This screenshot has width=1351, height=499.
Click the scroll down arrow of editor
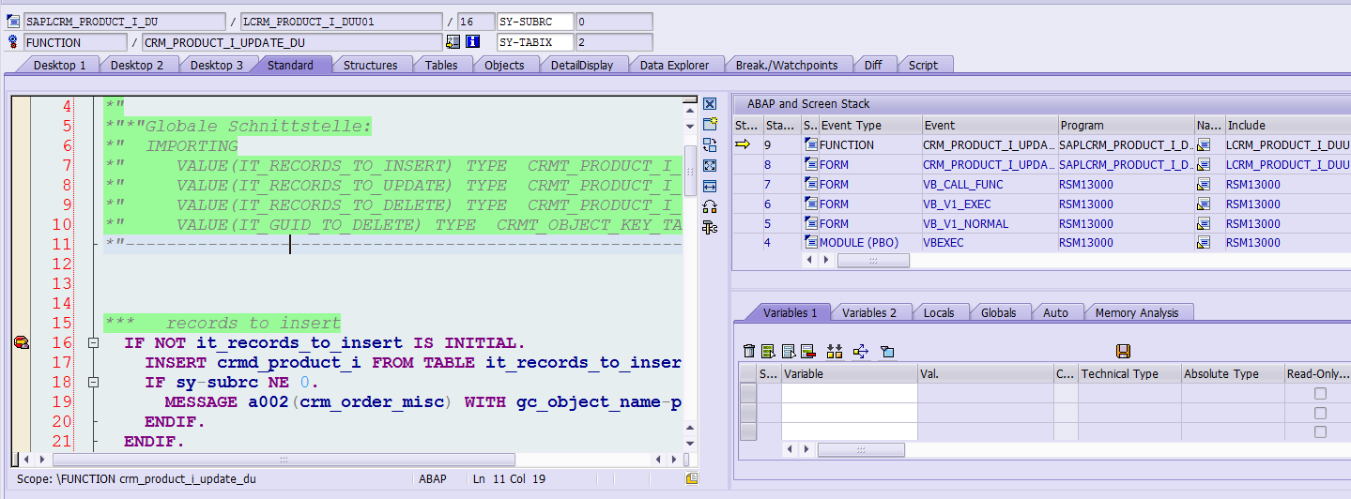coord(690,443)
